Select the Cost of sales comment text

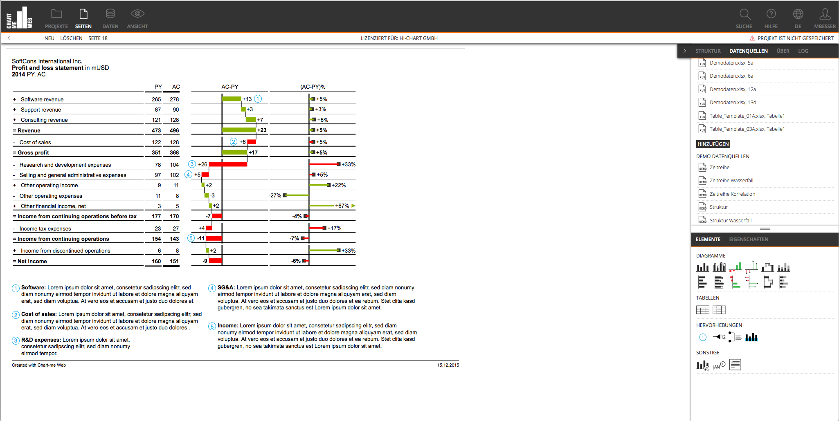[111, 321]
